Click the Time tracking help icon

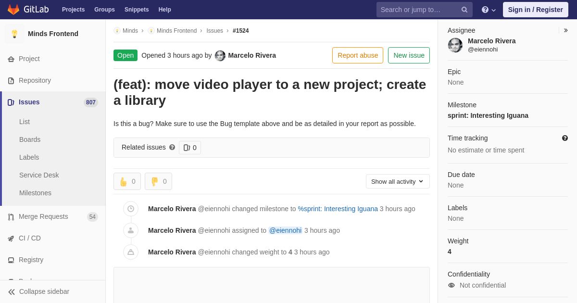point(565,138)
